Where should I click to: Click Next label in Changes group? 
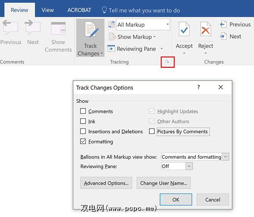pos(235,36)
